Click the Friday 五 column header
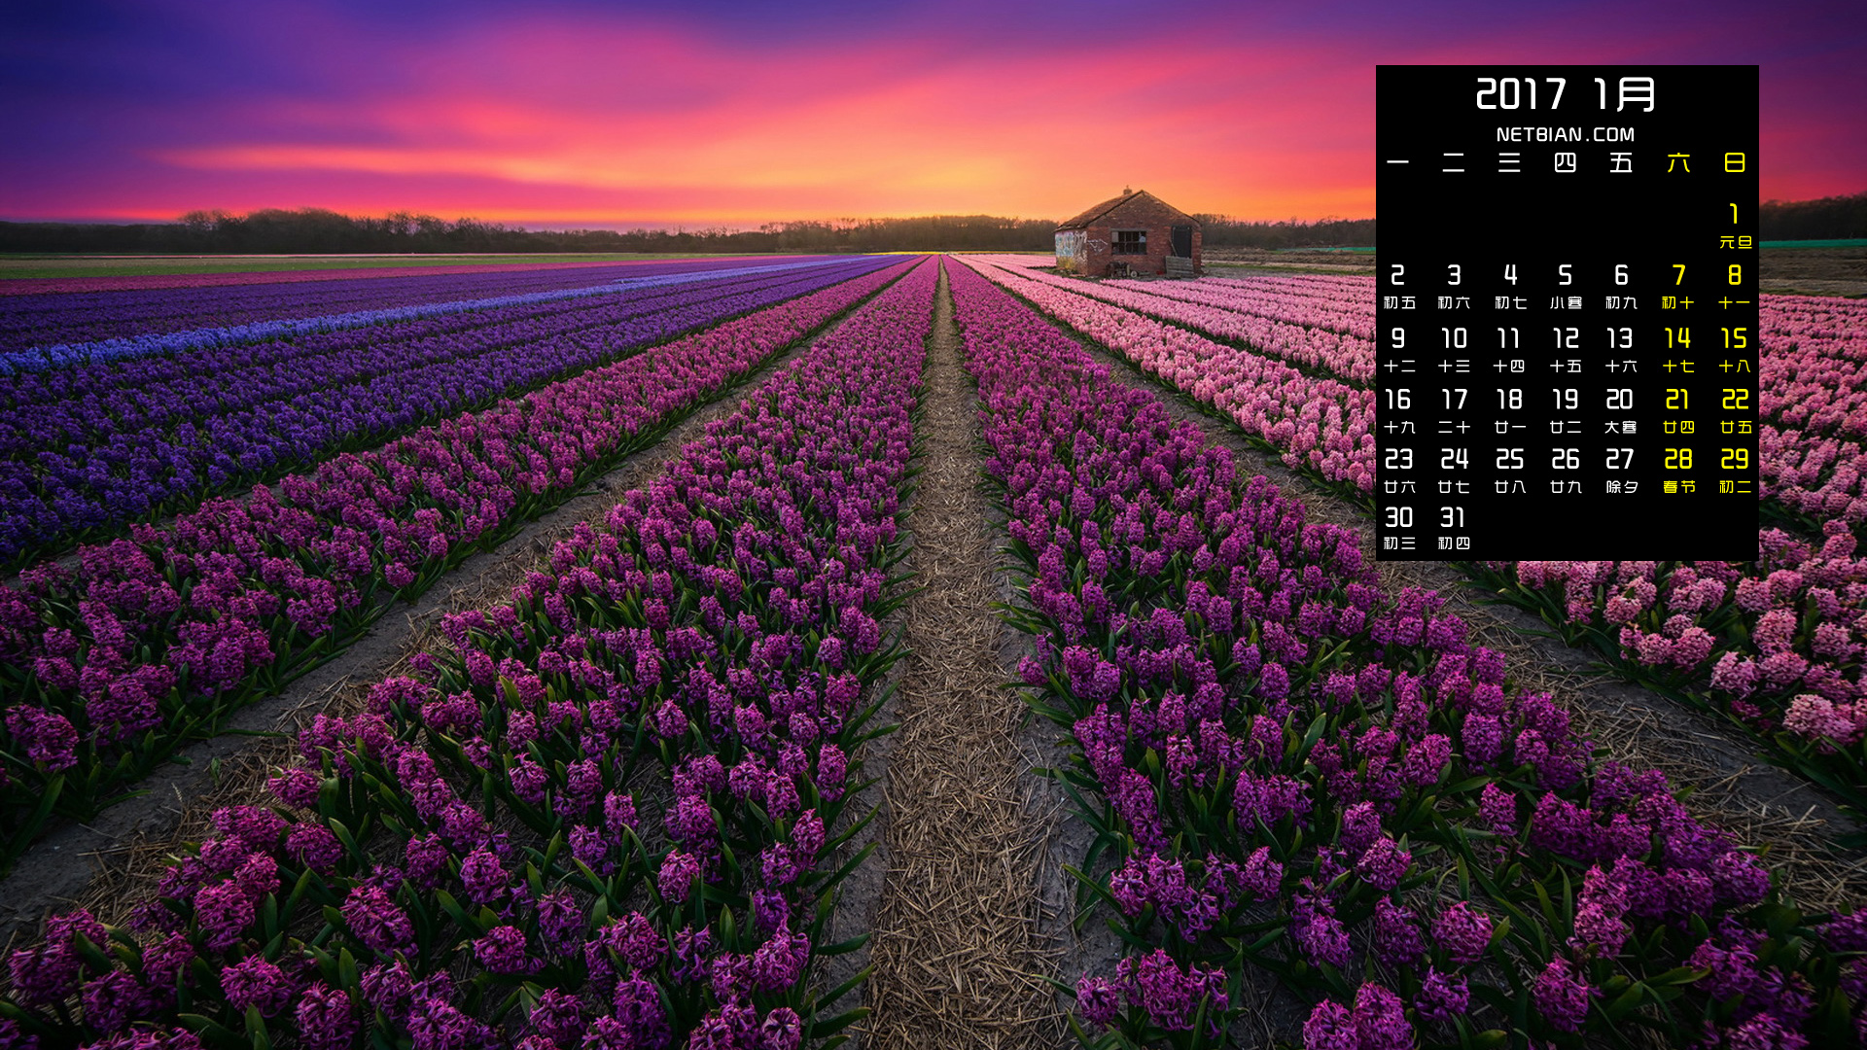Viewport: 1867px width, 1050px height. (1621, 162)
